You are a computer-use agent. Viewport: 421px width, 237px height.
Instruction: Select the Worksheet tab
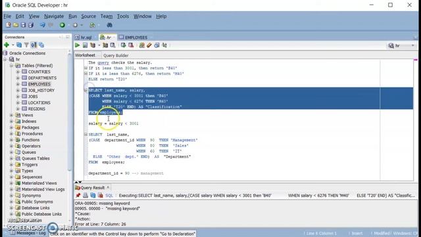(x=85, y=55)
